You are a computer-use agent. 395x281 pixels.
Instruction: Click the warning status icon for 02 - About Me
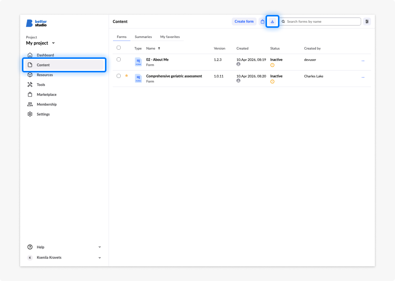272,65
